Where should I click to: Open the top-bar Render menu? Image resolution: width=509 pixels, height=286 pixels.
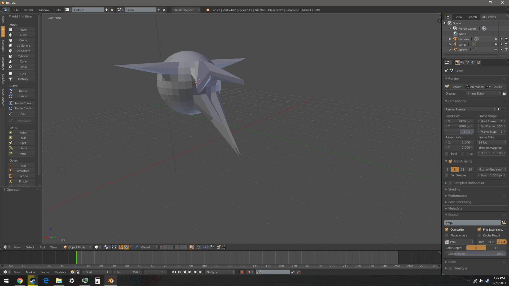tap(28, 10)
